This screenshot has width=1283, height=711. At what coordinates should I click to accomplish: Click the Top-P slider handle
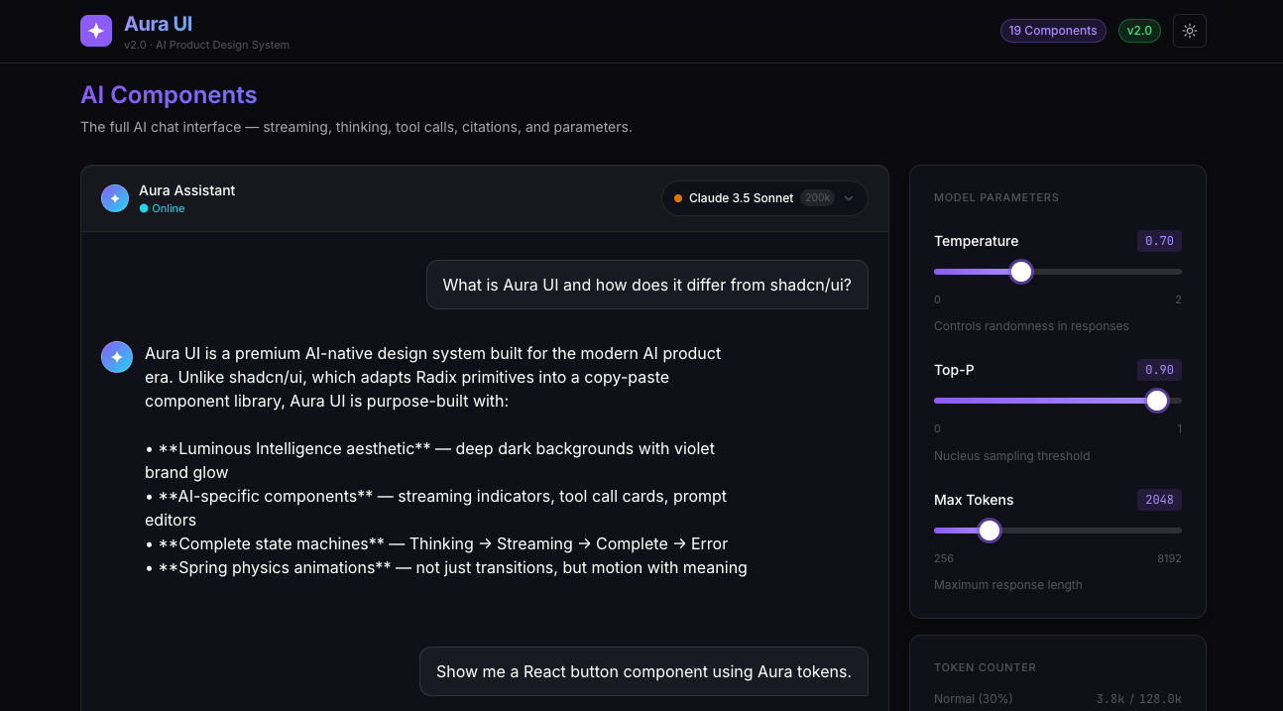(1157, 401)
